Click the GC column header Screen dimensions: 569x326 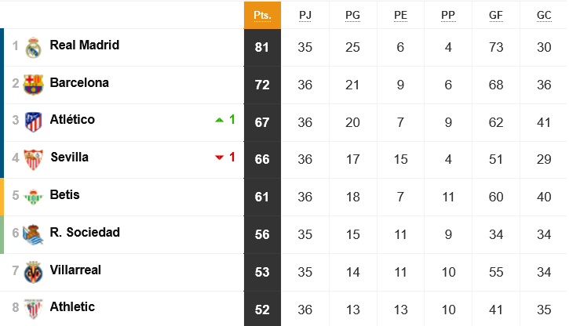[544, 15]
